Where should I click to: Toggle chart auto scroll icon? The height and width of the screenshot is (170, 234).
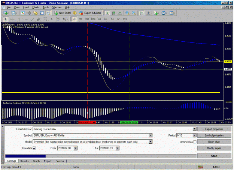[x=142, y=13]
